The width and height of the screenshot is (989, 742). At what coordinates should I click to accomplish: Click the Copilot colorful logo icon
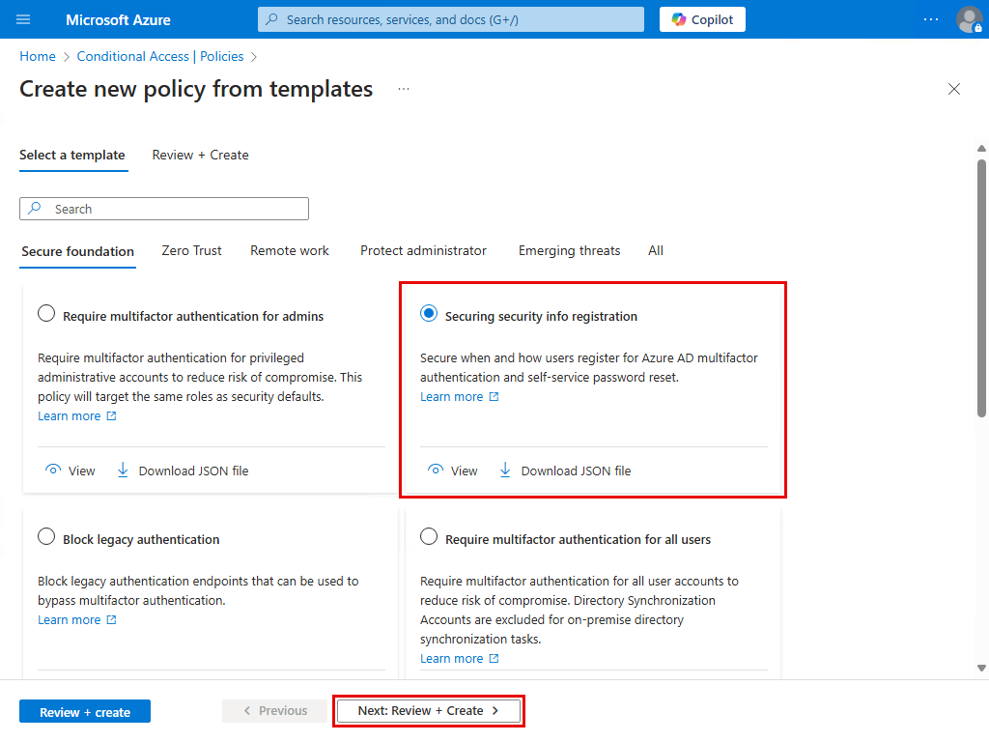(x=679, y=19)
